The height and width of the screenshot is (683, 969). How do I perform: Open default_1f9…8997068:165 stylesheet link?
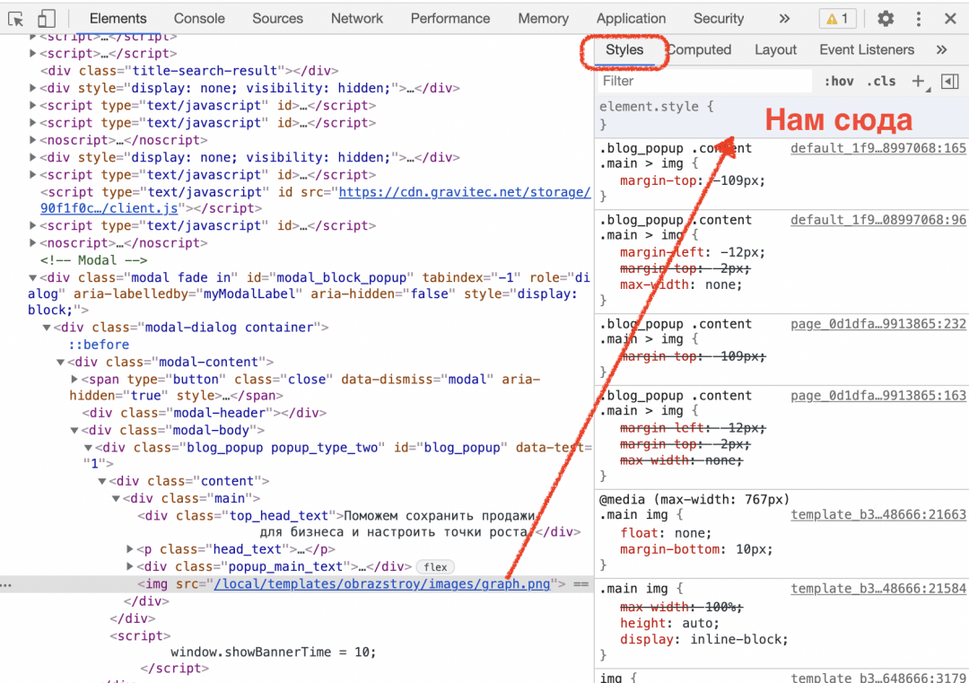[x=877, y=148]
